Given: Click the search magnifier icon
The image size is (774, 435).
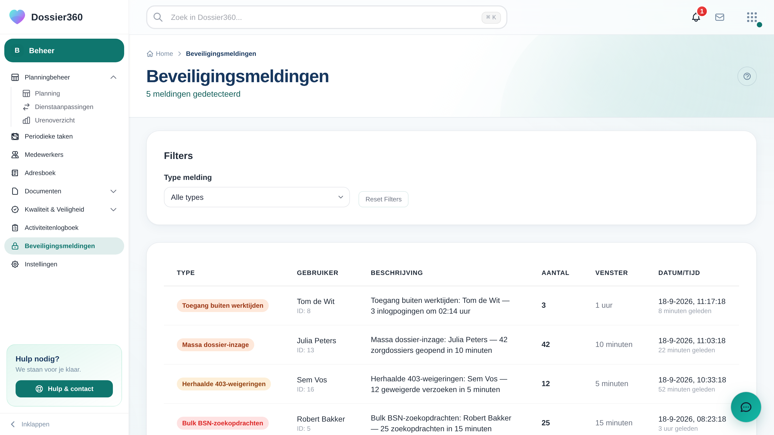Looking at the screenshot, I should pyautogui.click(x=158, y=17).
